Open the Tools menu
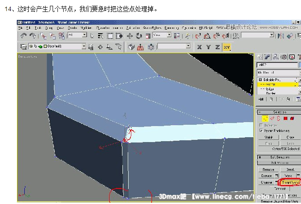This screenshot has height=204, width=301. (x=38, y=28)
